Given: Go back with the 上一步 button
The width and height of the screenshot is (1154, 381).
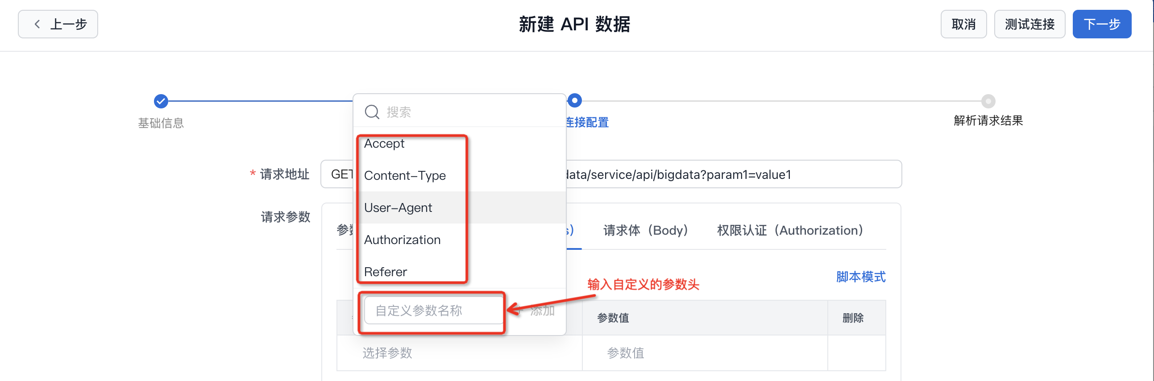Looking at the screenshot, I should point(58,24).
